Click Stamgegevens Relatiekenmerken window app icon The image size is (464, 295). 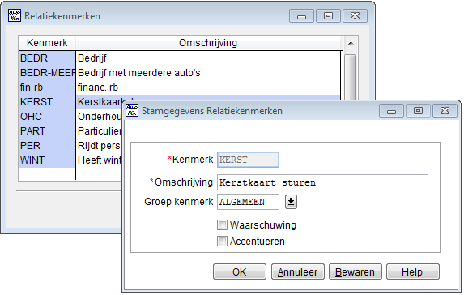click(x=132, y=110)
